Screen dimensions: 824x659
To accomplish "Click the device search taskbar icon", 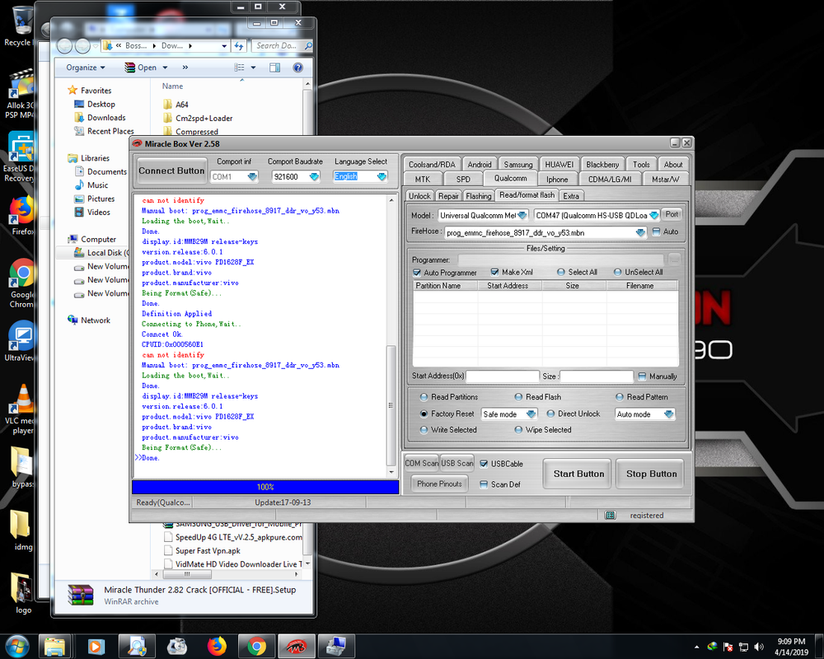I will [x=137, y=646].
